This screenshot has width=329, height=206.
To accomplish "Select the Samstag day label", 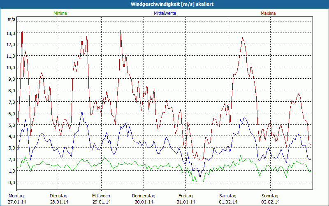I will [x=228, y=196].
